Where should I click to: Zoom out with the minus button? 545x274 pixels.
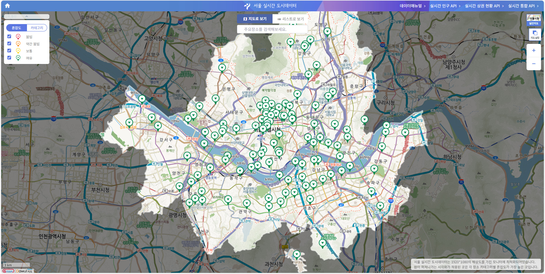coord(534,64)
